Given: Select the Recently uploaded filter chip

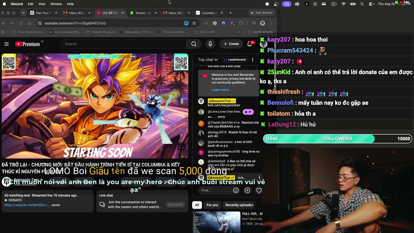Looking at the screenshot, I should 239,205.
